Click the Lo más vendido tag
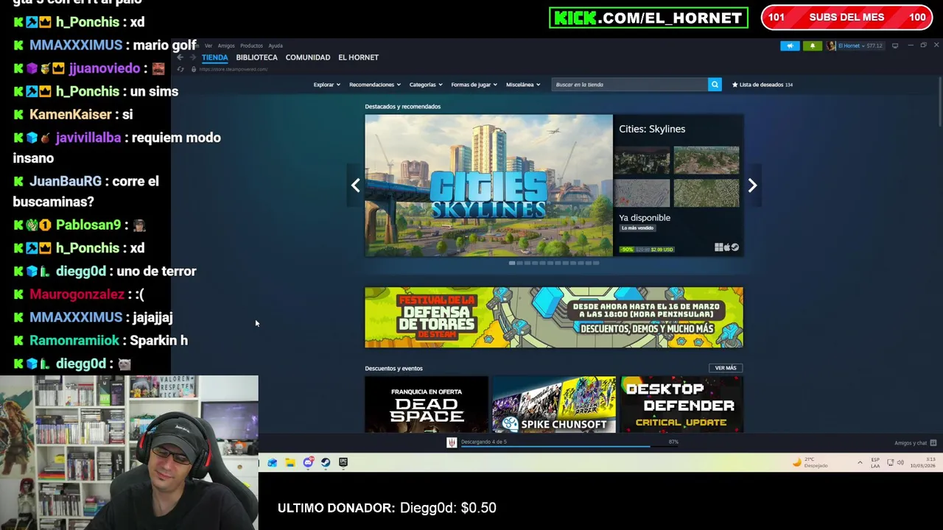Screen dimensions: 943x530 tap(637, 228)
